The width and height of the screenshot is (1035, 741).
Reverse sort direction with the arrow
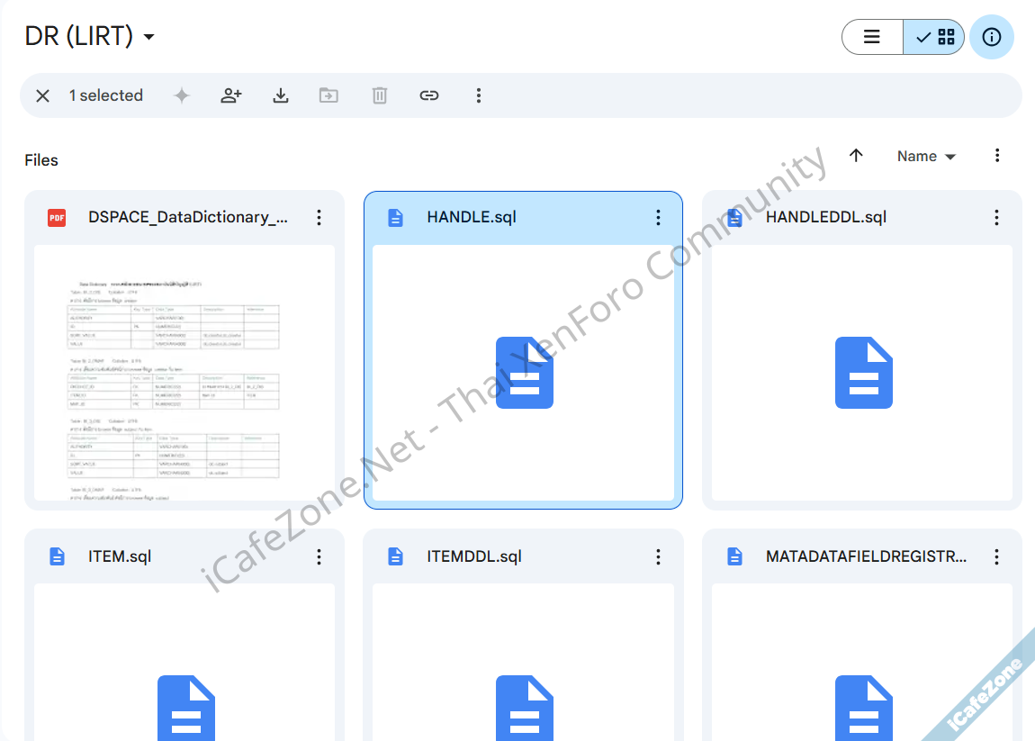(856, 156)
